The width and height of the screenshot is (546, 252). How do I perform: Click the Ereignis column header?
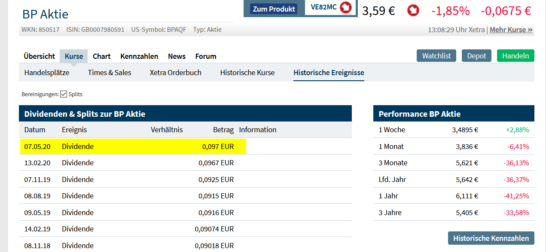pyautogui.click(x=74, y=130)
